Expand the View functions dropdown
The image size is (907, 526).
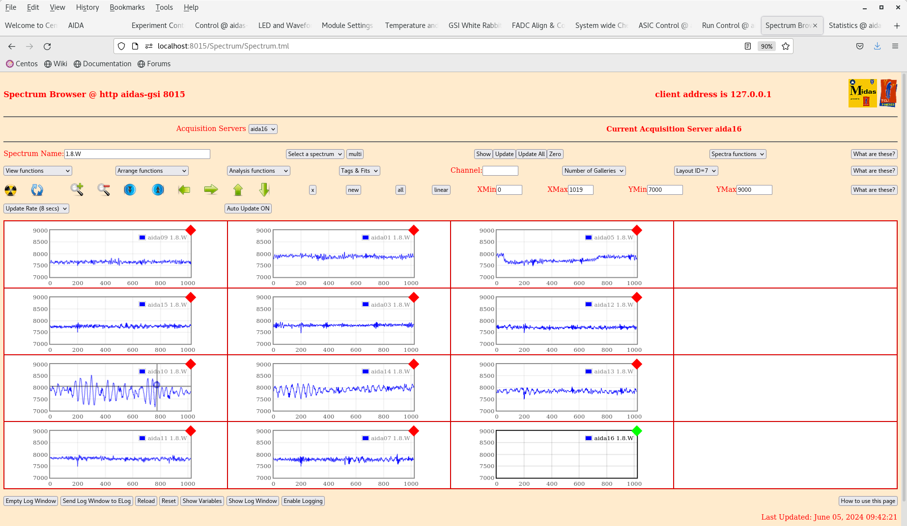coord(38,171)
